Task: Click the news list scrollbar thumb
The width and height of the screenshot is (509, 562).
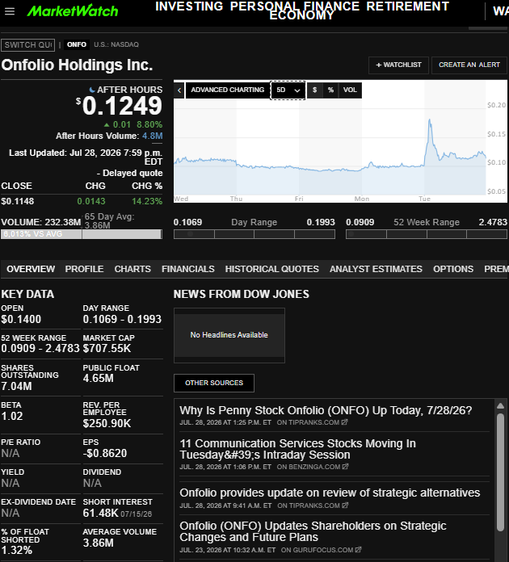Action: tap(500, 472)
